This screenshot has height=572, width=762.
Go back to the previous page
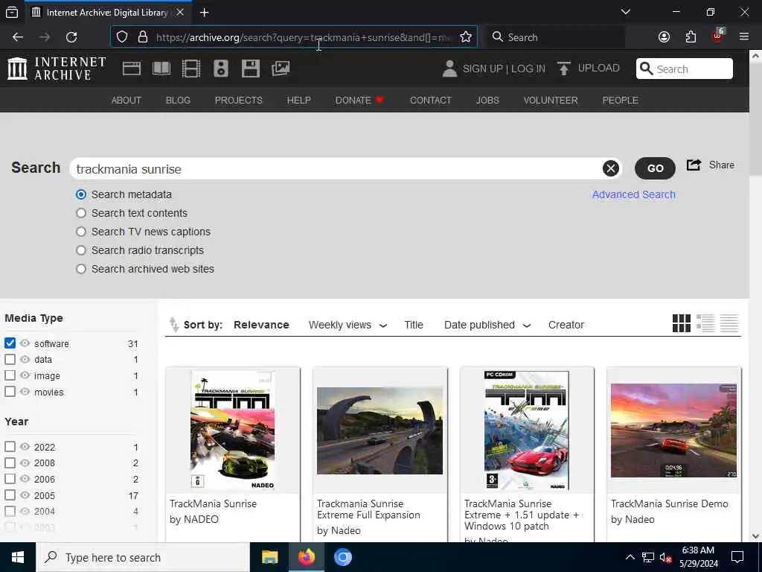point(18,37)
